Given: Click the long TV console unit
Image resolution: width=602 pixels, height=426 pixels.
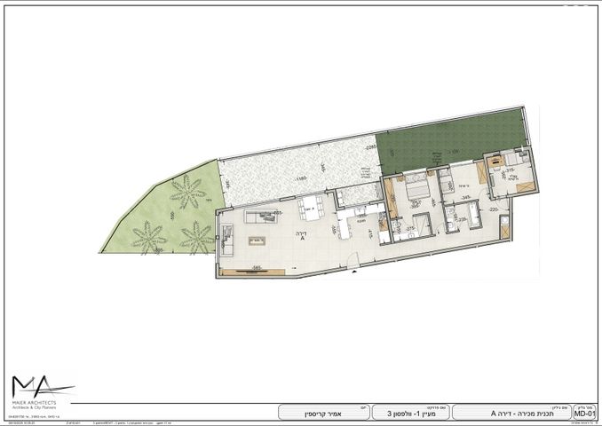Looking at the screenshot, I should click(254, 272).
